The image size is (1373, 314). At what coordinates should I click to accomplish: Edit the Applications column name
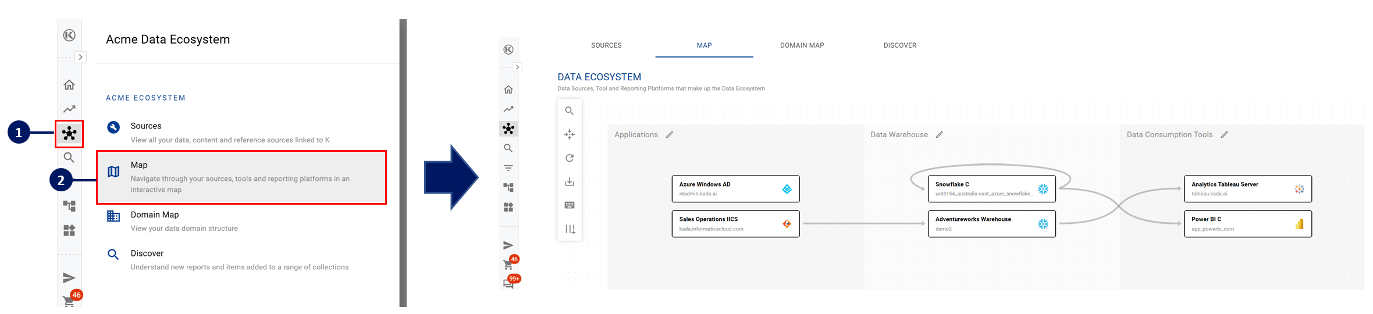point(670,135)
